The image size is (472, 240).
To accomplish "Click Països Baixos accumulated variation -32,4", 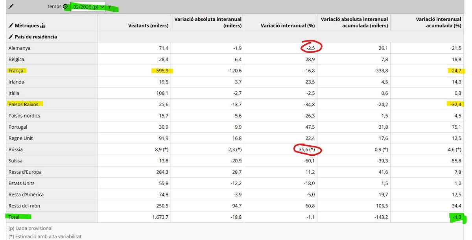I will 455,104.
